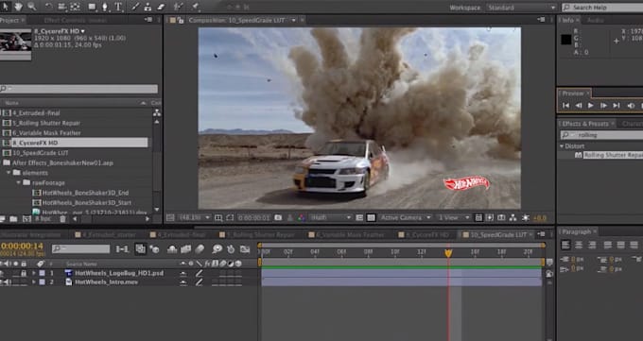Image resolution: width=643 pixels, height=341 pixels.
Task: Click the Project panel search field
Action: pyautogui.click(x=78, y=89)
